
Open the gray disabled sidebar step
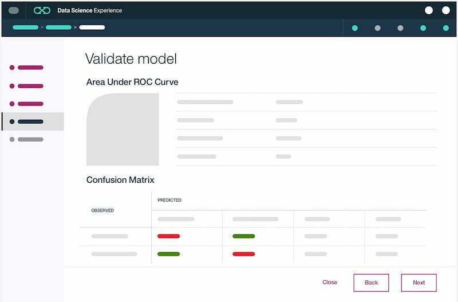[x=26, y=139]
